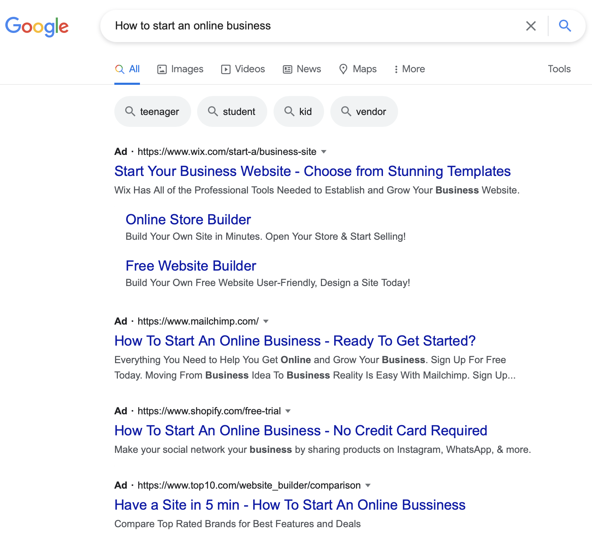Open the Images results tab
This screenshot has height=544, width=592.
180,69
